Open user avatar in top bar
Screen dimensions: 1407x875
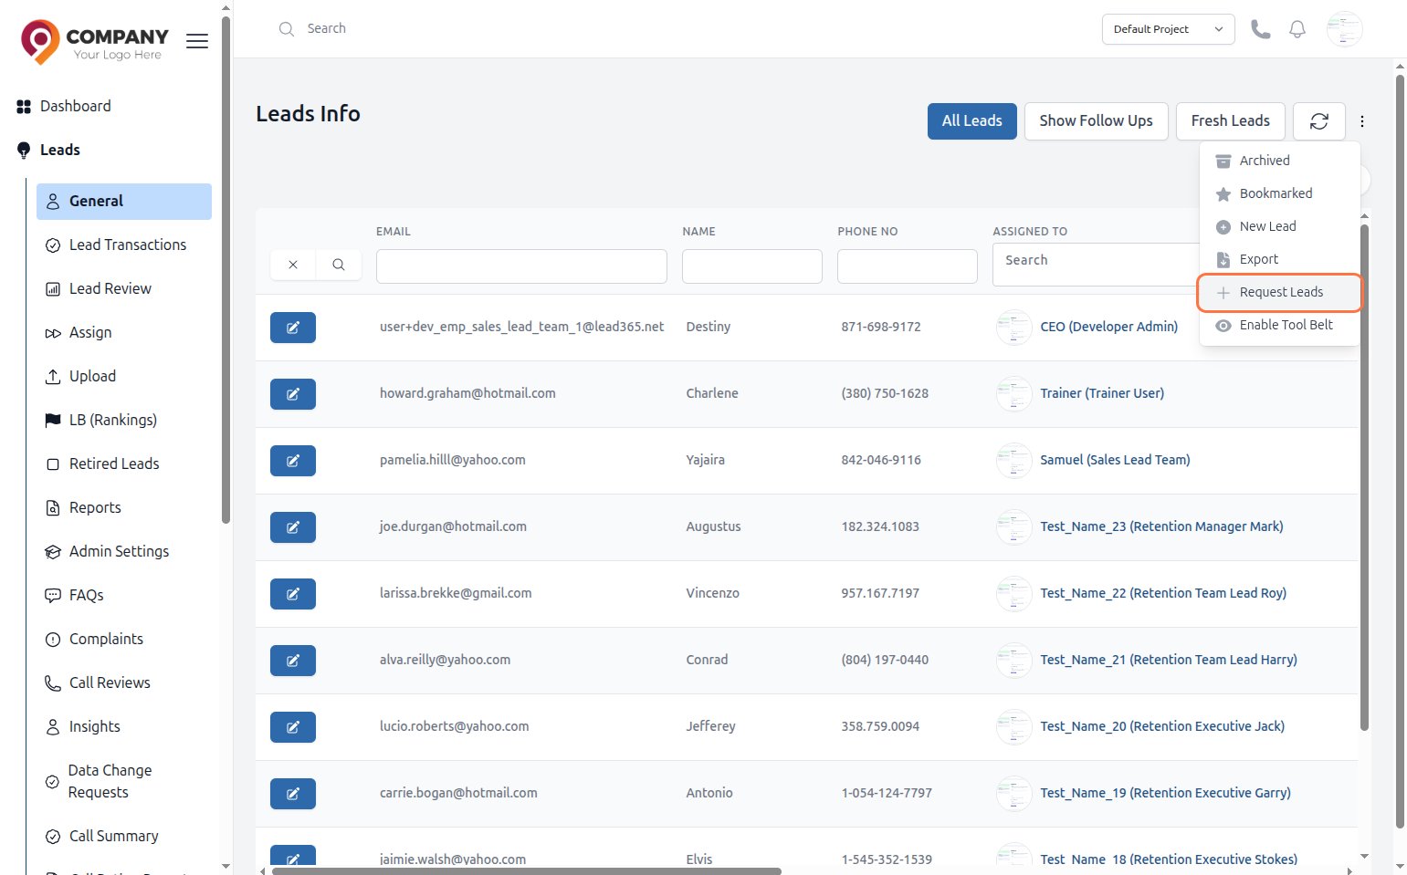(x=1345, y=29)
